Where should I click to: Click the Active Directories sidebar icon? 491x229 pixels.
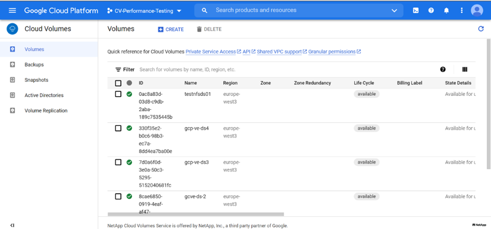(12, 95)
